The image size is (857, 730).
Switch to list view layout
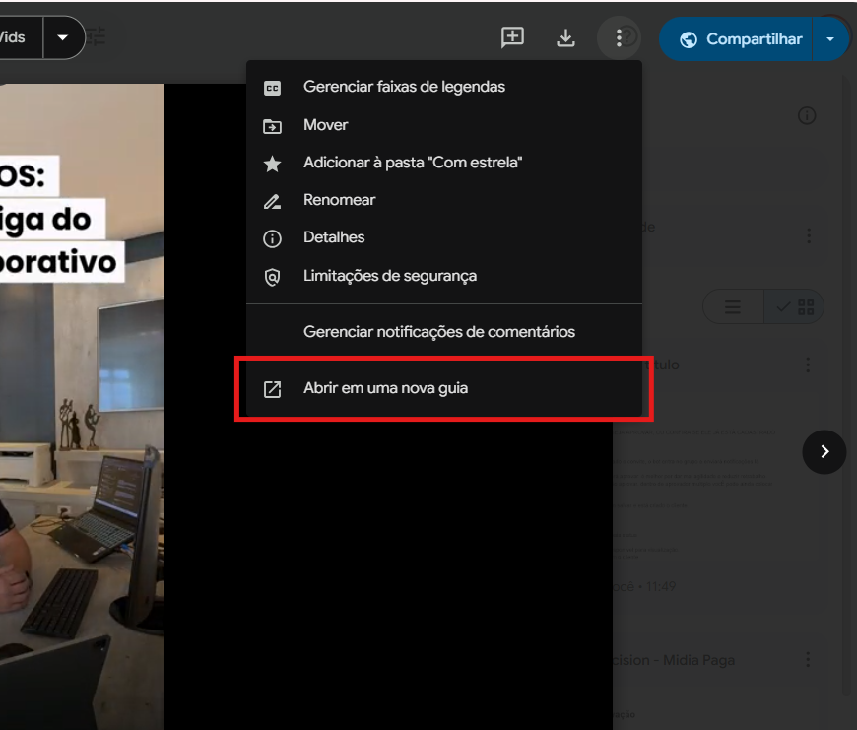pos(733,307)
